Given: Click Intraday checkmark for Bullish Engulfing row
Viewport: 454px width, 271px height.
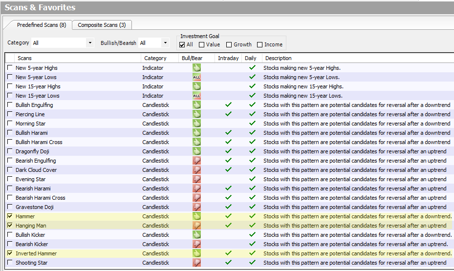Looking at the screenshot, I should click(x=228, y=105).
